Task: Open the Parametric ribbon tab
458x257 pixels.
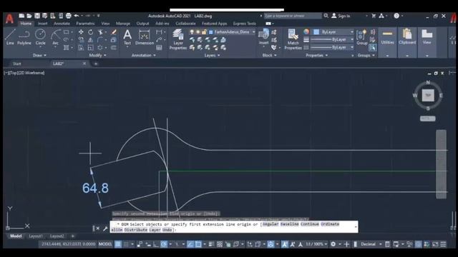Action: [85, 24]
